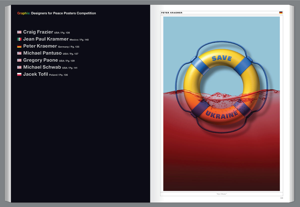
Task: Click the German flag in the poster page header
Action: pos(281,12)
